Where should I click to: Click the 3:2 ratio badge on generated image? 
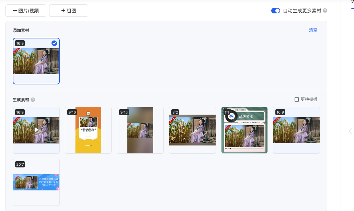175,112
